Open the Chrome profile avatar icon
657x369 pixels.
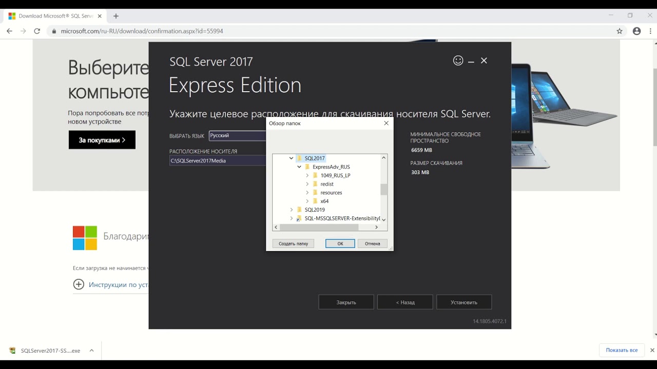[x=636, y=31]
